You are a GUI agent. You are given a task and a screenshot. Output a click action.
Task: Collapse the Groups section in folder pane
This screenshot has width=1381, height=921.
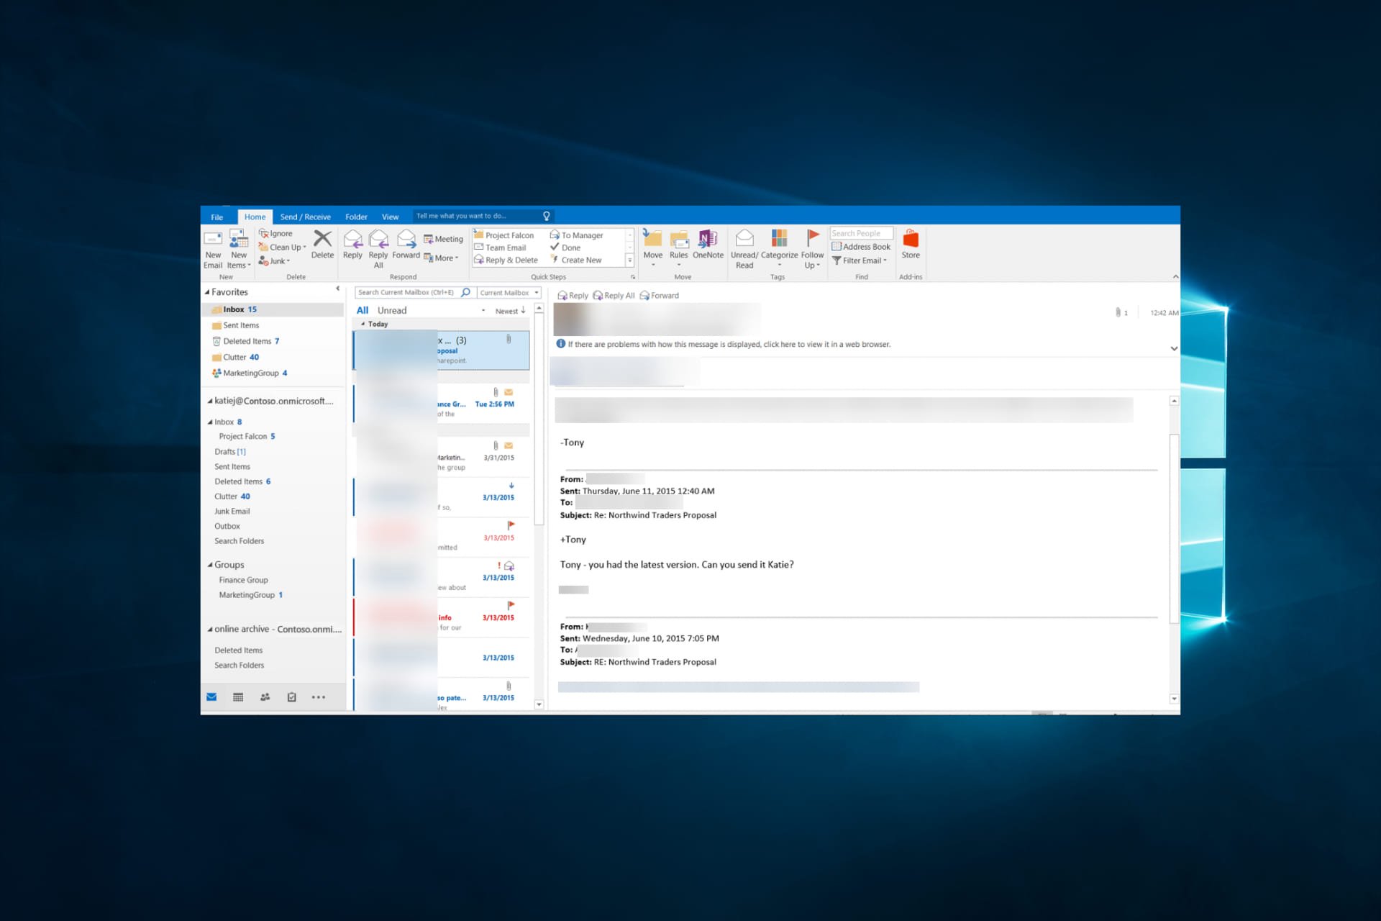210,565
